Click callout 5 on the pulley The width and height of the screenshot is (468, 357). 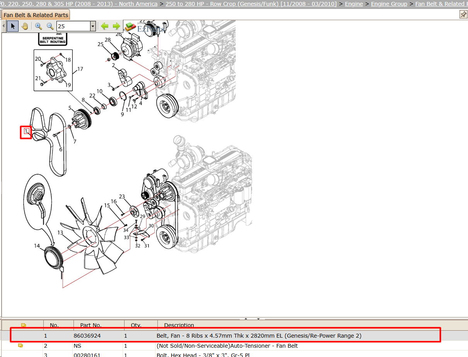[70, 108]
